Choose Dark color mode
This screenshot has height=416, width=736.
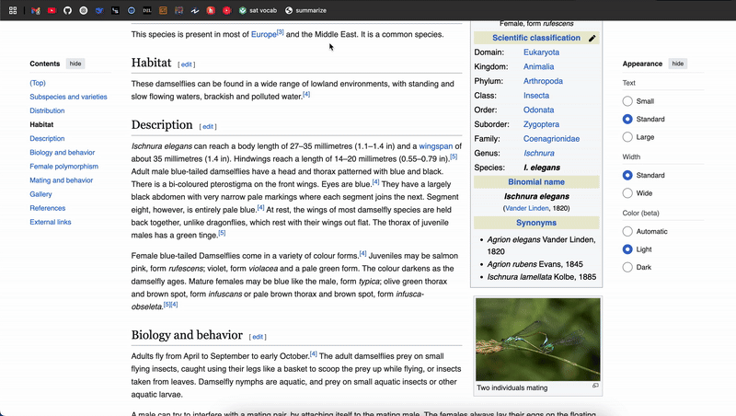627,267
